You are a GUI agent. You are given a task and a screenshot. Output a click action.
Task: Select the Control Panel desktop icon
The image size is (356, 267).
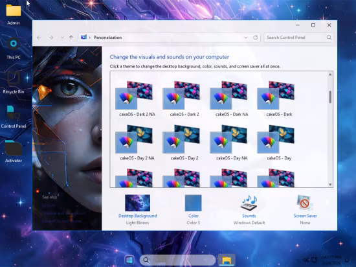(14, 117)
